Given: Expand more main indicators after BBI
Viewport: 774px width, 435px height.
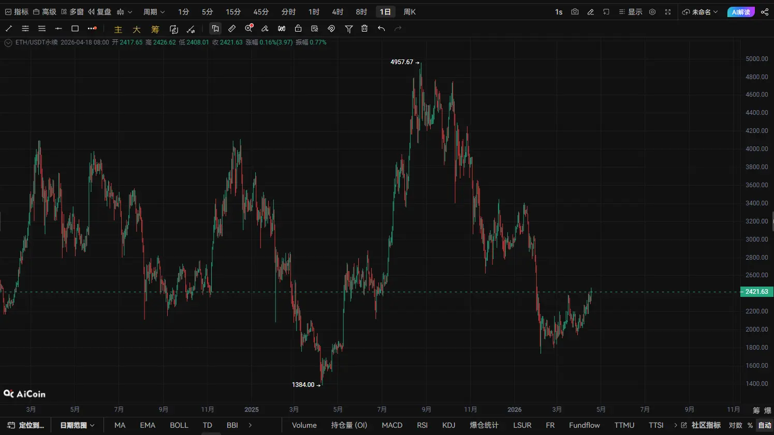Looking at the screenshot, I should click(x=251, y=425).
